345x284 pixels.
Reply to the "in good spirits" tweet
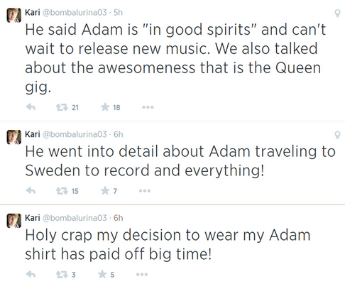[31, 107]
